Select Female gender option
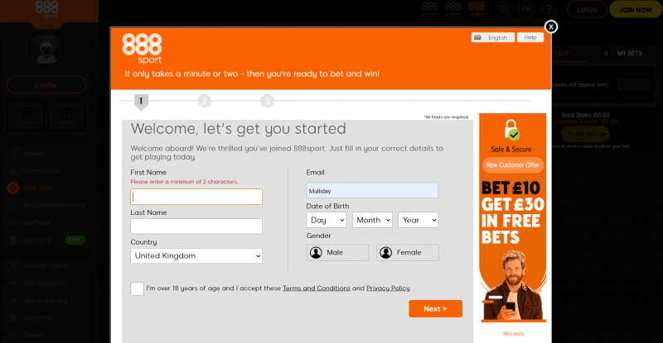Screen dimensions: 663x343 (x=408, y=252)
